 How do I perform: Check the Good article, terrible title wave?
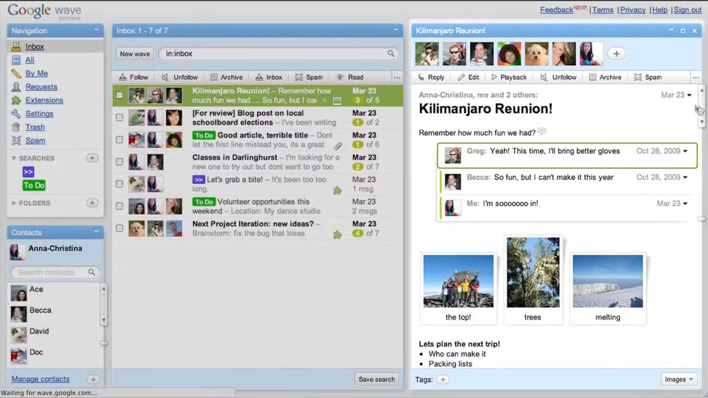119,140
